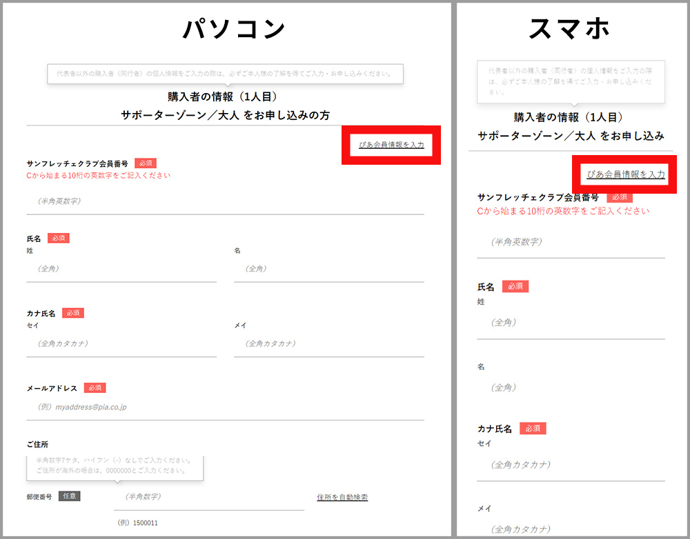Click the 必須 badge beside メールアドレス

pos(95,388)
